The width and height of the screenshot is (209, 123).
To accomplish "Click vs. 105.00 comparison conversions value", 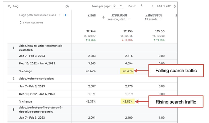I will point(158,36).
